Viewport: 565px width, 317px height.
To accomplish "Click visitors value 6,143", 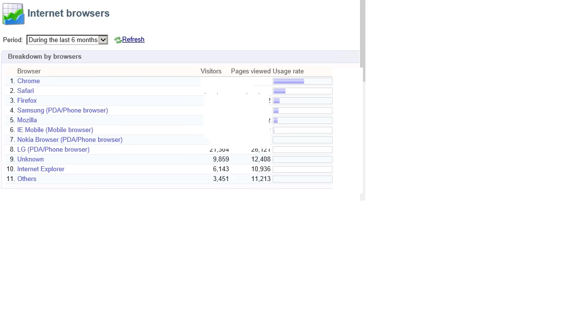I will coord(221,169).
